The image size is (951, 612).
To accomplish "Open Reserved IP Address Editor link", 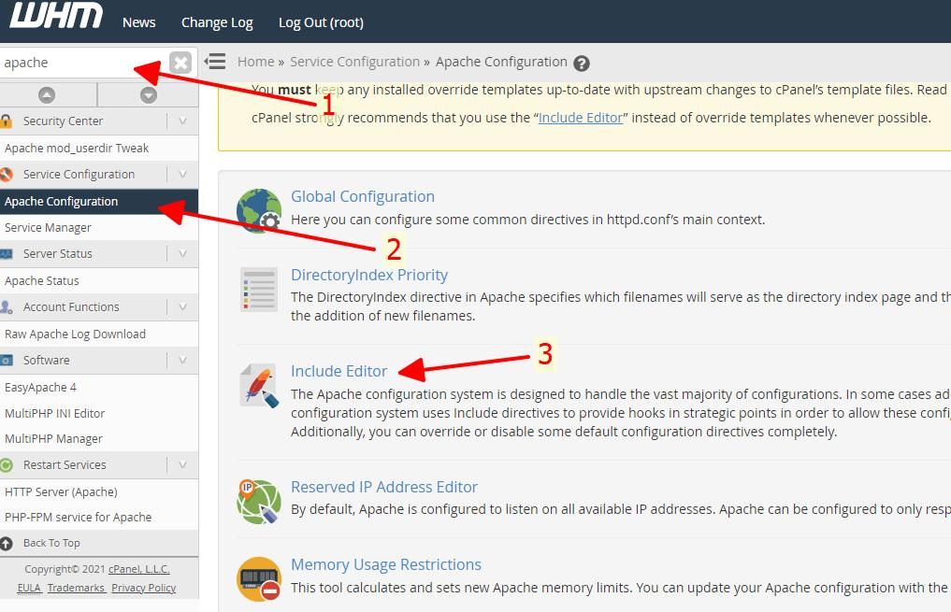I will tap(384, 487).
